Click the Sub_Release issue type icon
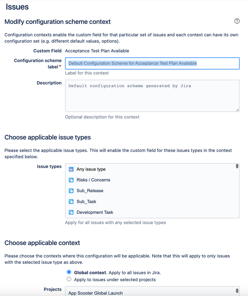The width and height of the screenshot is (248, 296). pos(71,191)
